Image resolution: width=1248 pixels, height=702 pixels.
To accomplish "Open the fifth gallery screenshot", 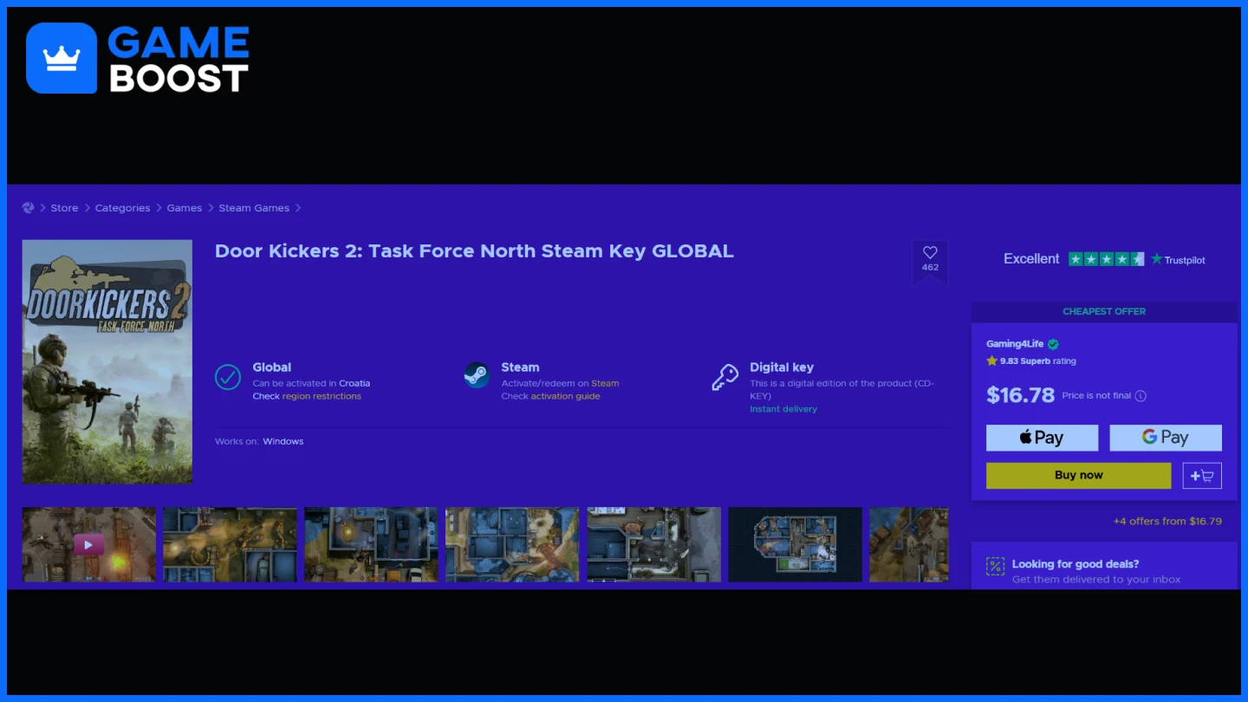I will pyautogui.click(x=653, y=544).
